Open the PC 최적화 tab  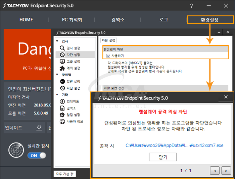(x=72, y=20)
